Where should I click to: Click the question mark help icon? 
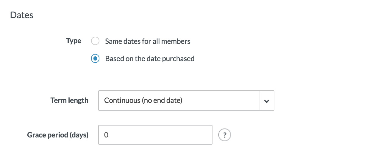pyautogui.click(x=225, y=135)
